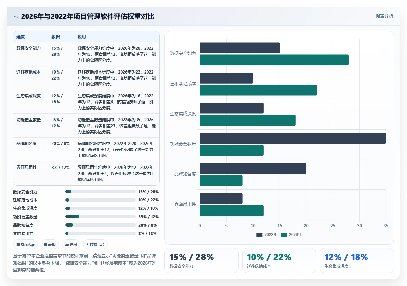Click the 数据安全能力 label on the chart axis
The width and height of the screenshot is (407, 286).
[x=183, y=53]
